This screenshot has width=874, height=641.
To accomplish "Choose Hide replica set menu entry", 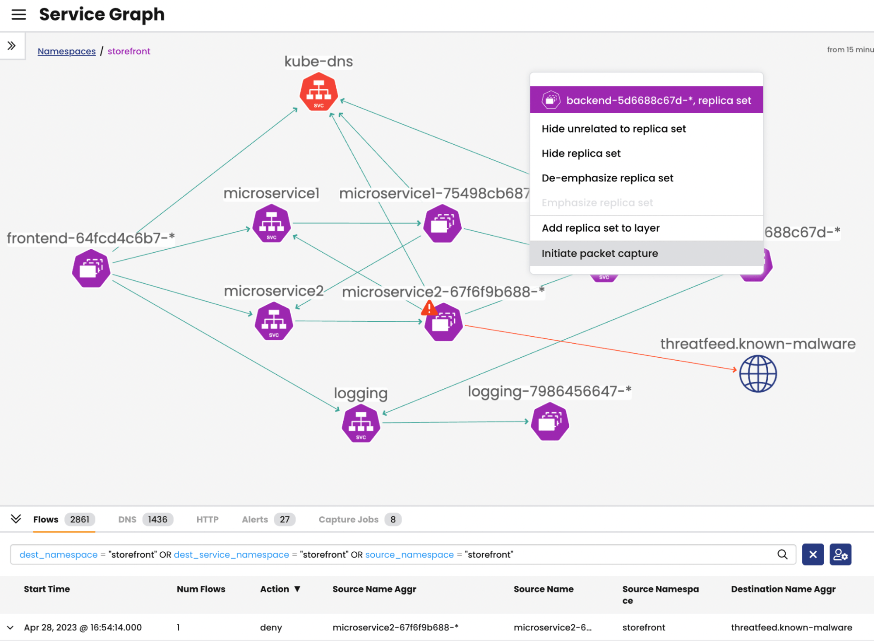I will tap(646, 153).
